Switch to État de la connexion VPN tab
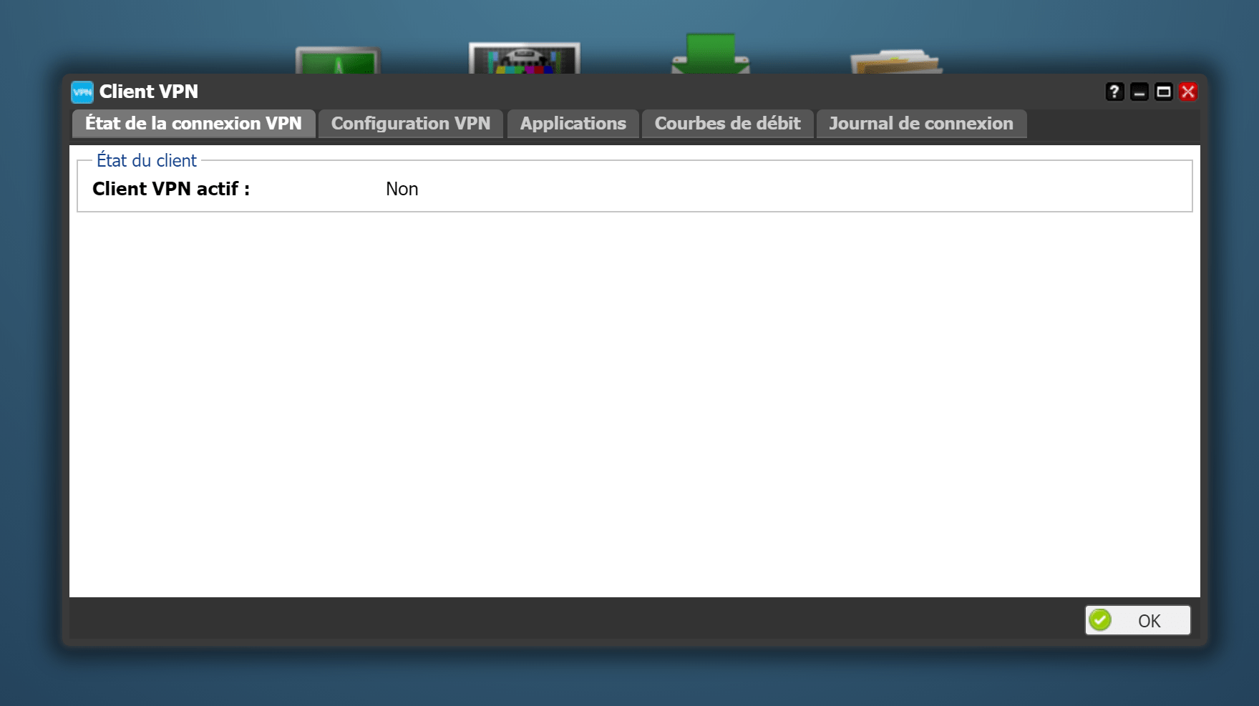This screenshot has height=706, width=1259. coord(193,124)
